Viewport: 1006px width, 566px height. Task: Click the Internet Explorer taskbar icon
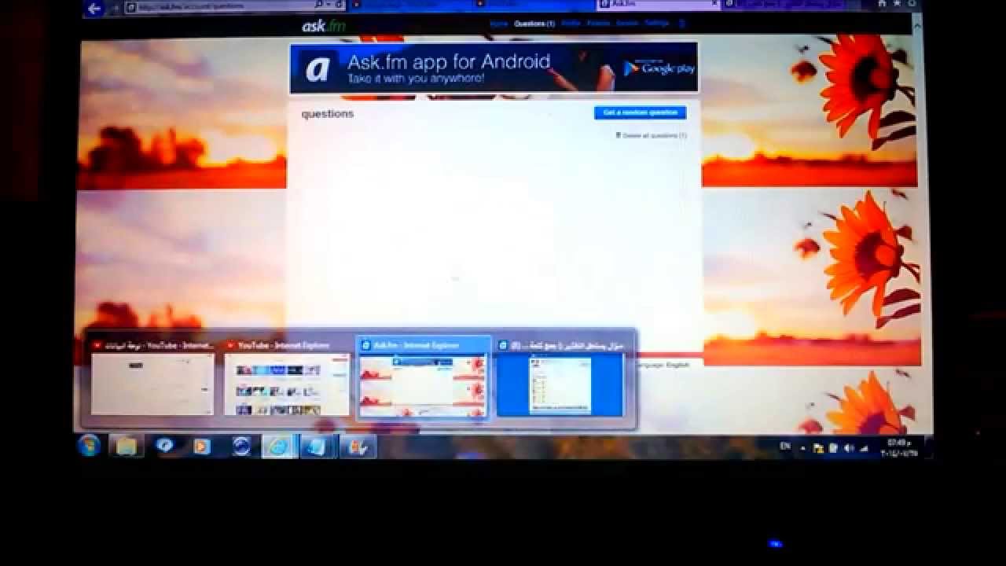point(278,446)
